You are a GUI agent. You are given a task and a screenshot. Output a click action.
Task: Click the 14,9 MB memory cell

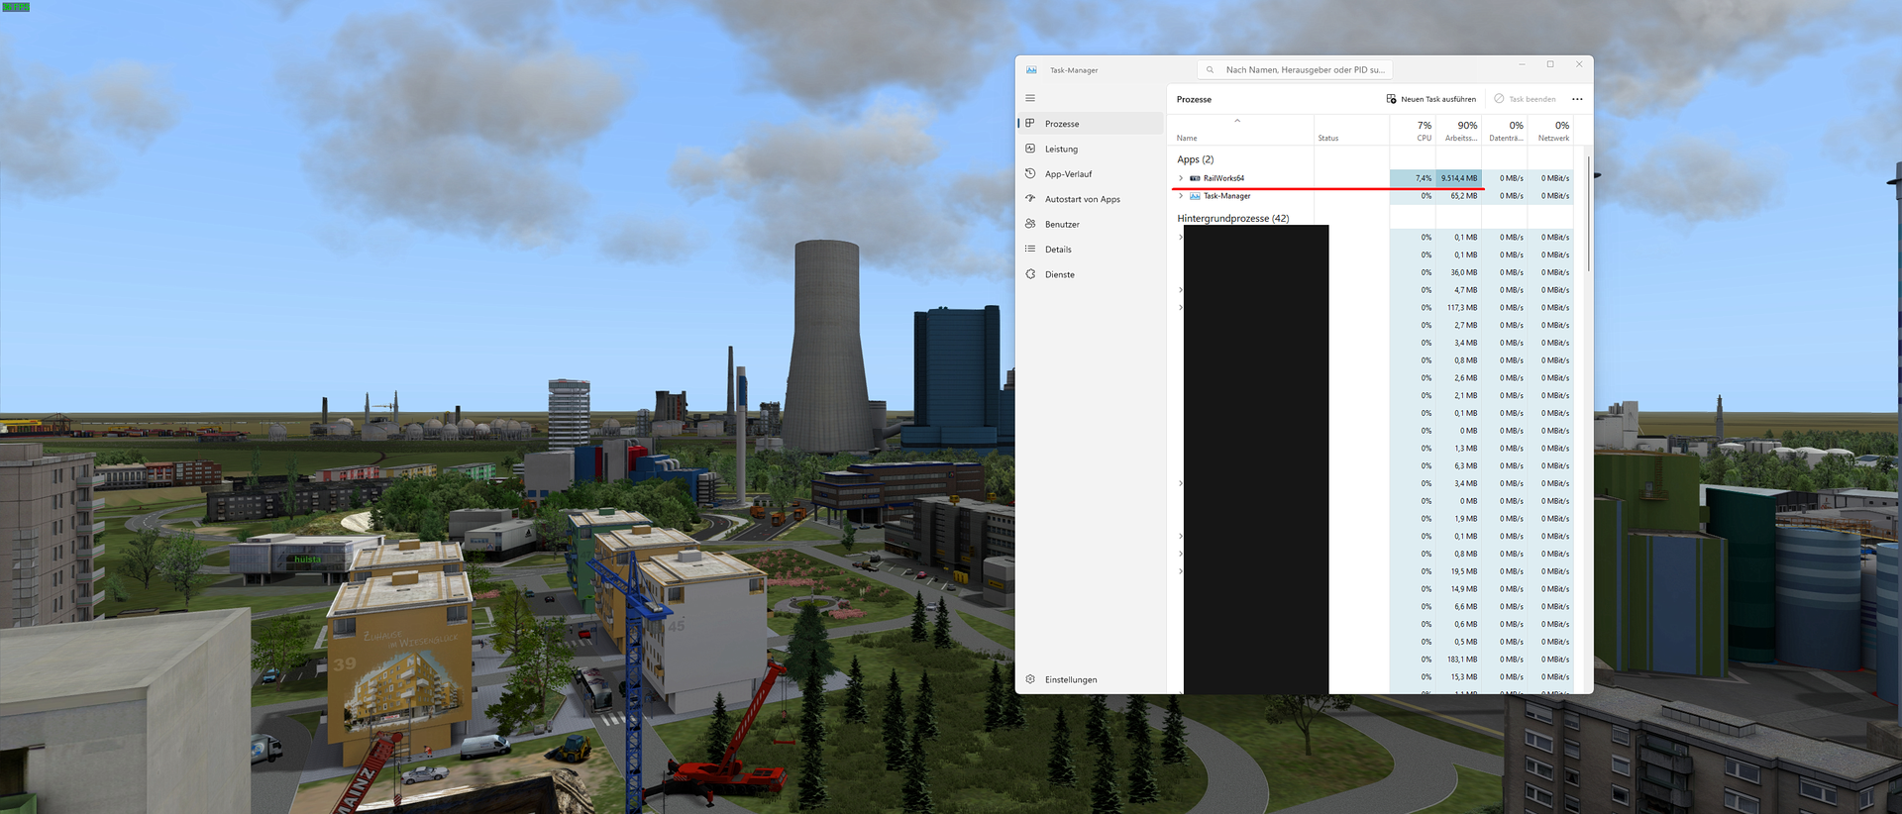point(1459,589)
